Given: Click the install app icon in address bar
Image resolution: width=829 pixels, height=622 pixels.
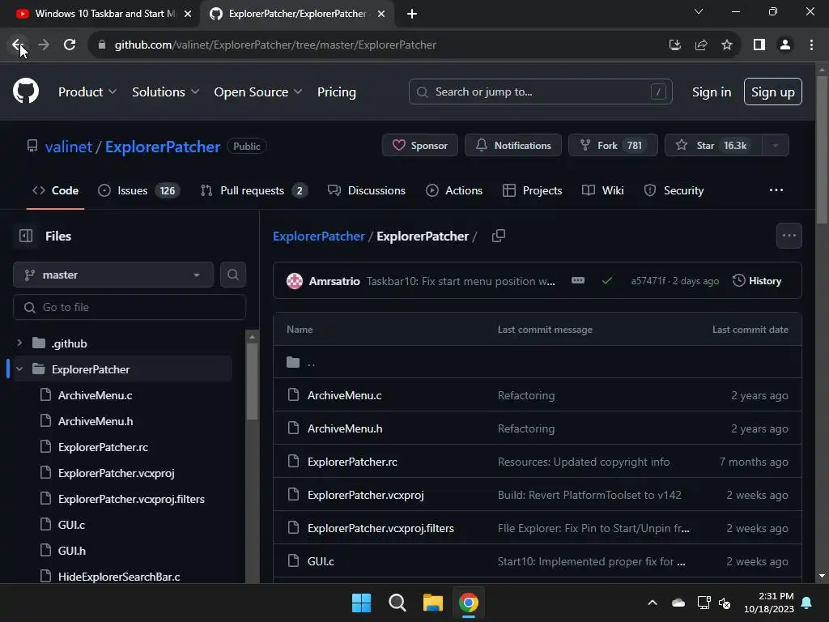Looking at the screenshot, I should pos(675,45).
